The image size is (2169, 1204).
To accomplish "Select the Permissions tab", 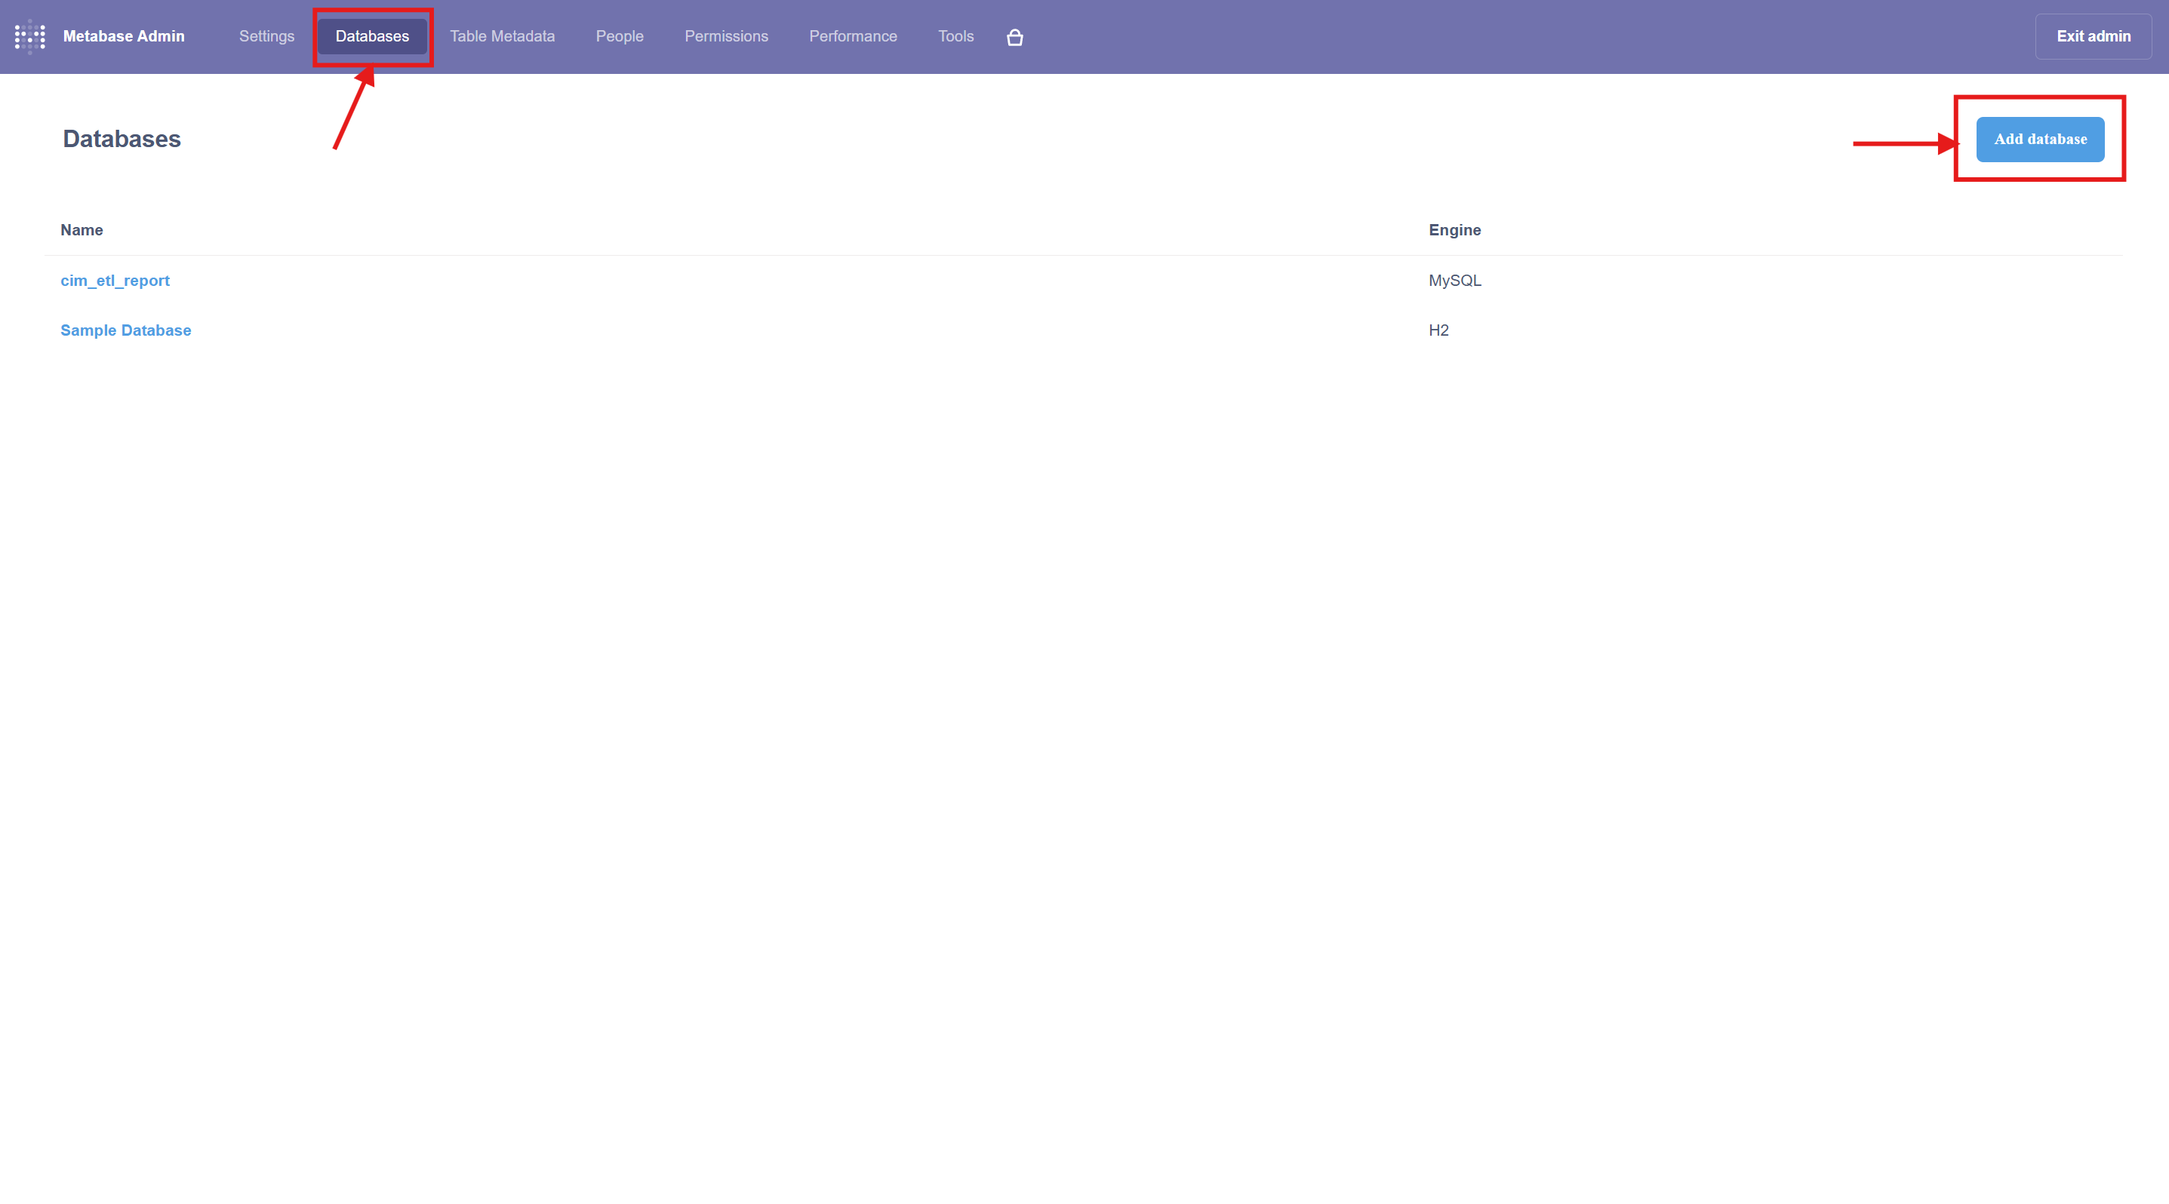I will (x=726, y=36).
